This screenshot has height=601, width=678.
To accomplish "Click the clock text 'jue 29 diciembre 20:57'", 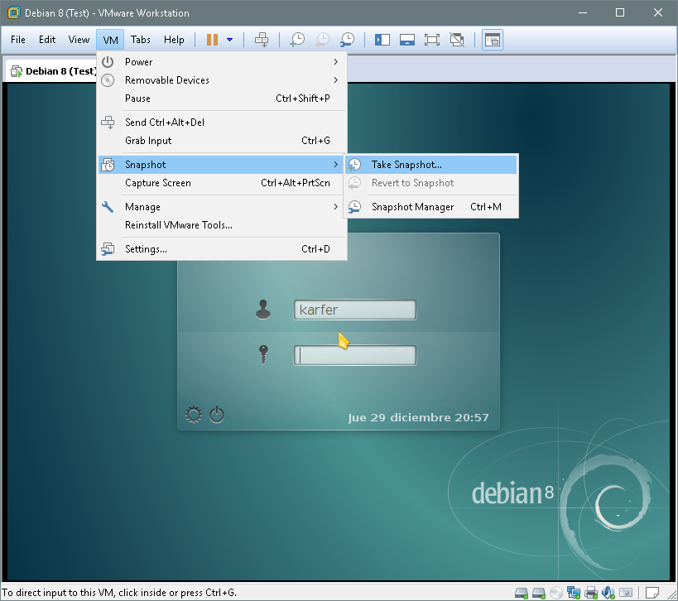I will coord(418,417).
